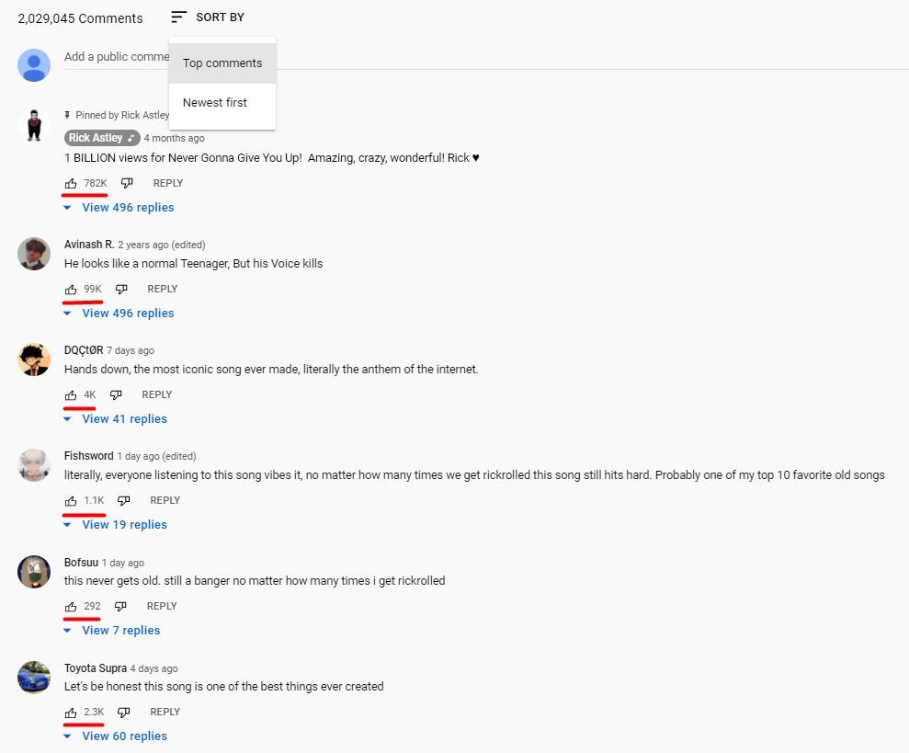Like Rick Astley's pinned comment
Image resolution: width=909 pixels, height=753 pixels.
[71, 183]
